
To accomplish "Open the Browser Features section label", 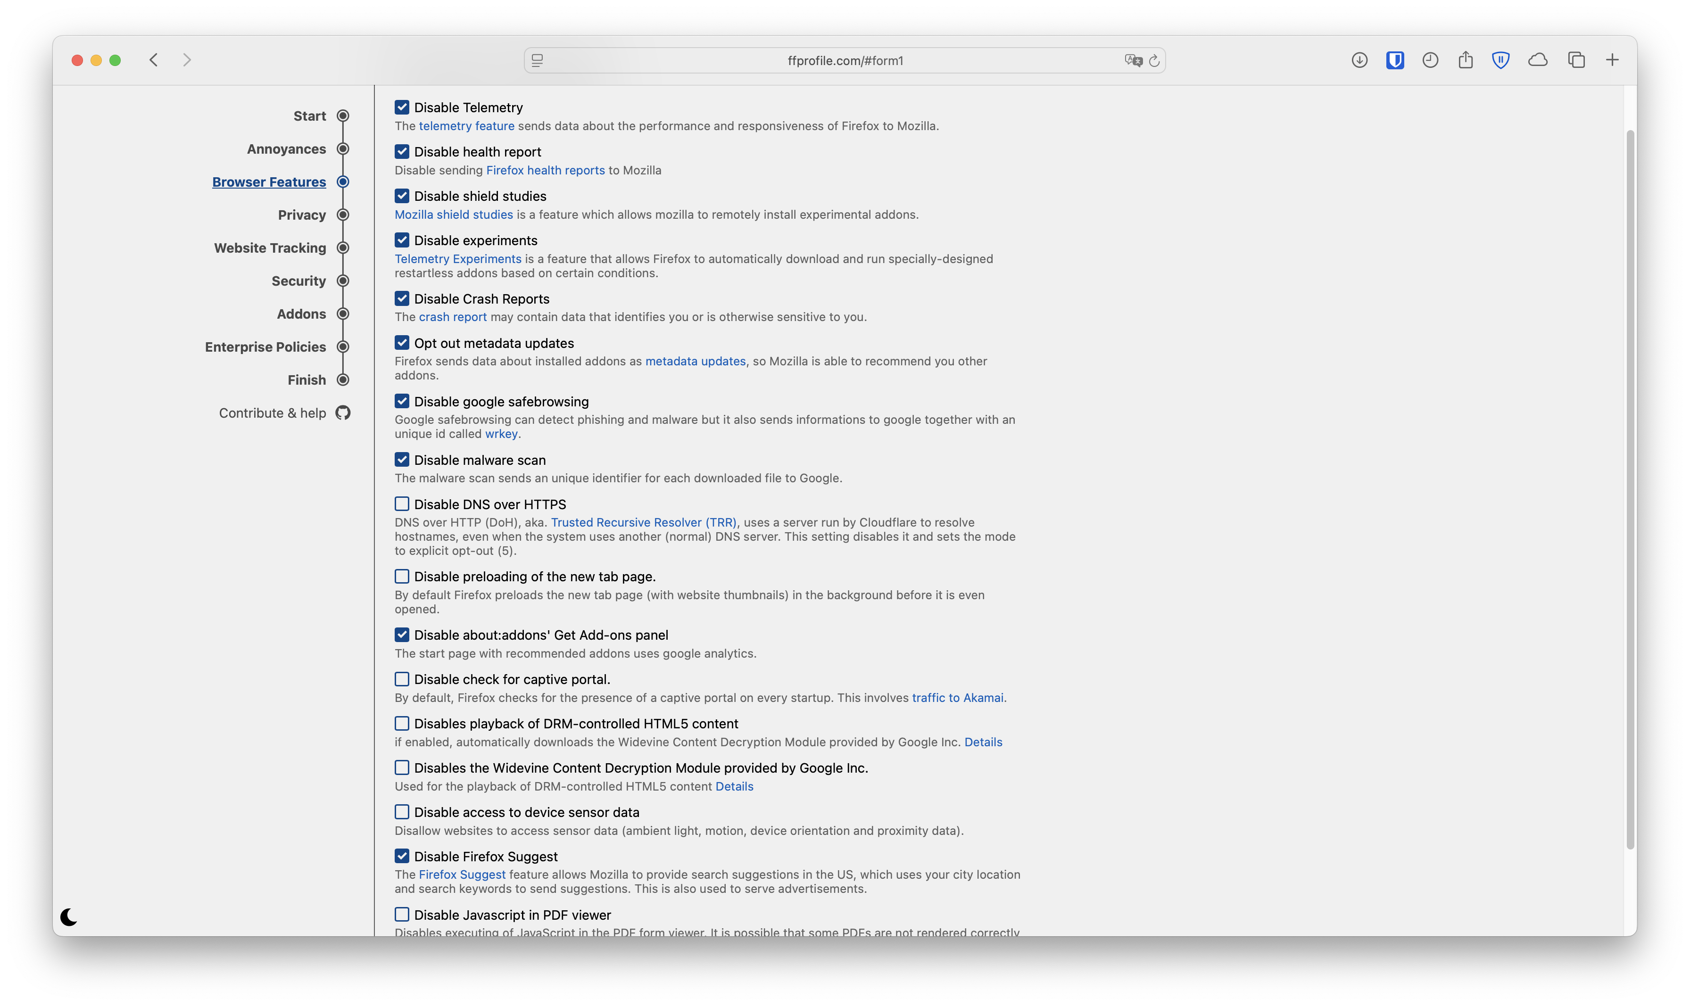I will pyautogui.click(x=269, y=181).
